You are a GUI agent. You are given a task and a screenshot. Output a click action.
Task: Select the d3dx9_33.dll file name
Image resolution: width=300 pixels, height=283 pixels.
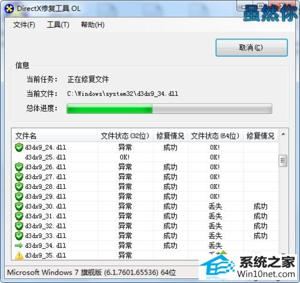46,236
